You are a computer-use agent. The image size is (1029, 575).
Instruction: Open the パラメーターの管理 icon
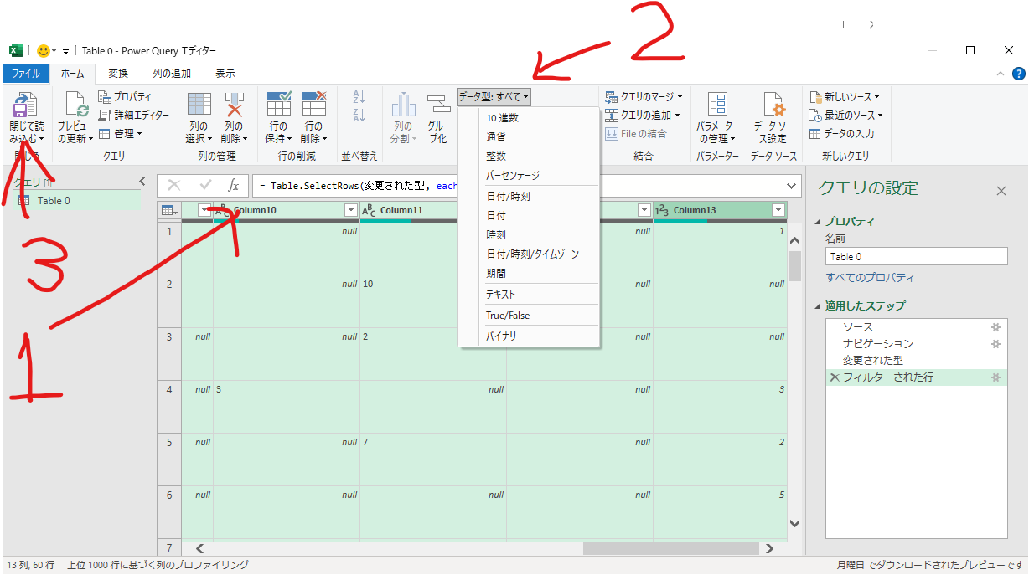click(x=717, y=105)
